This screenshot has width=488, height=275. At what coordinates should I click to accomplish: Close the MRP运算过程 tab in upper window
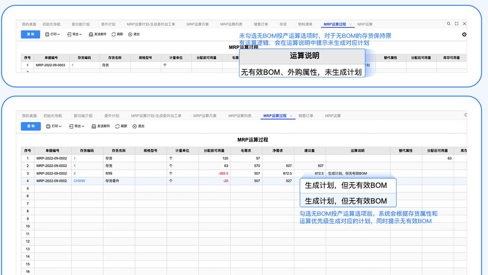[x=350, y=24]
